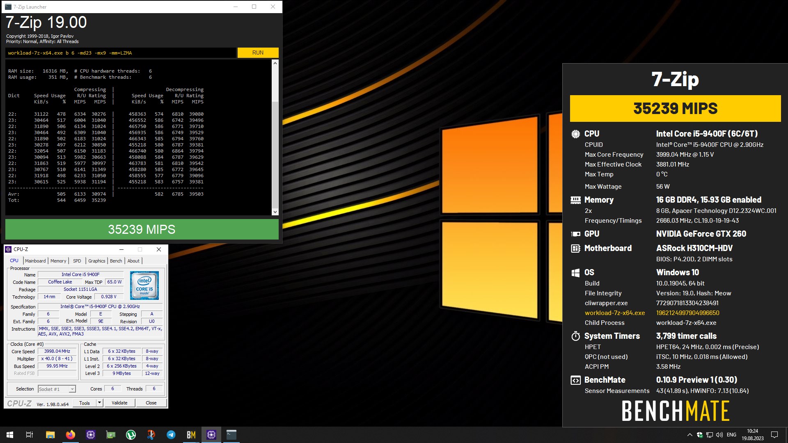Click the Intel Core i5 logo in CPU-Z
The width and height of the screenshot is (788, 443).
(x=144, y=285)
